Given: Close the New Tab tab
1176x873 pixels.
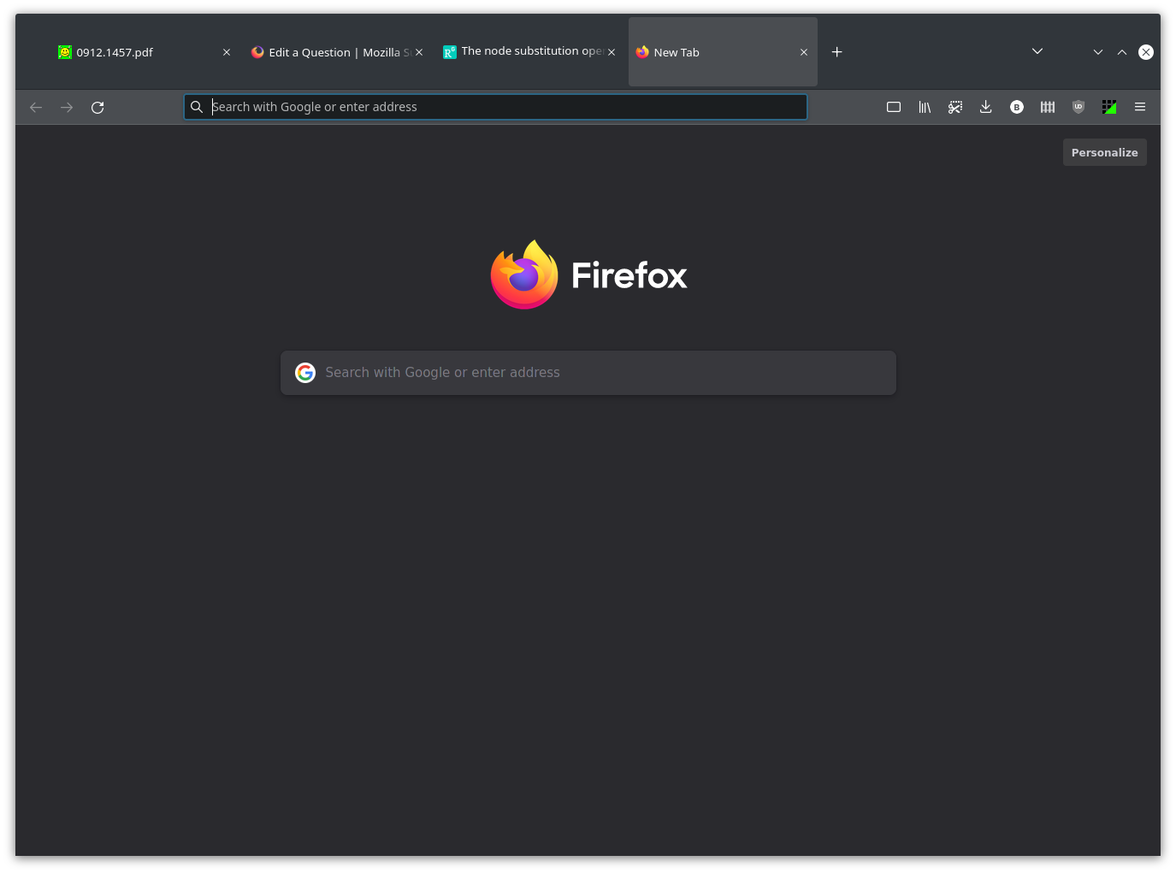Looking at the screenshot, I should click(x=804, y=52).
